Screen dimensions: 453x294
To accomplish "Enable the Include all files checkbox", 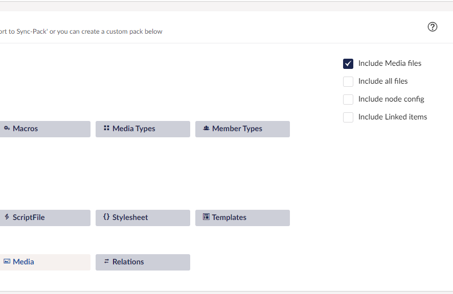I will point(348,81).
